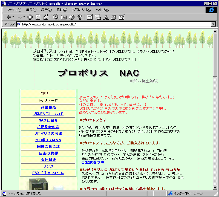Print the page with the Printer icon
219x197 pixels.
pos(114,17)
